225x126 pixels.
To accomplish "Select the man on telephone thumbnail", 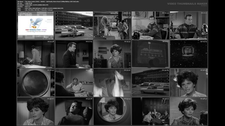I will coord(74,83).
